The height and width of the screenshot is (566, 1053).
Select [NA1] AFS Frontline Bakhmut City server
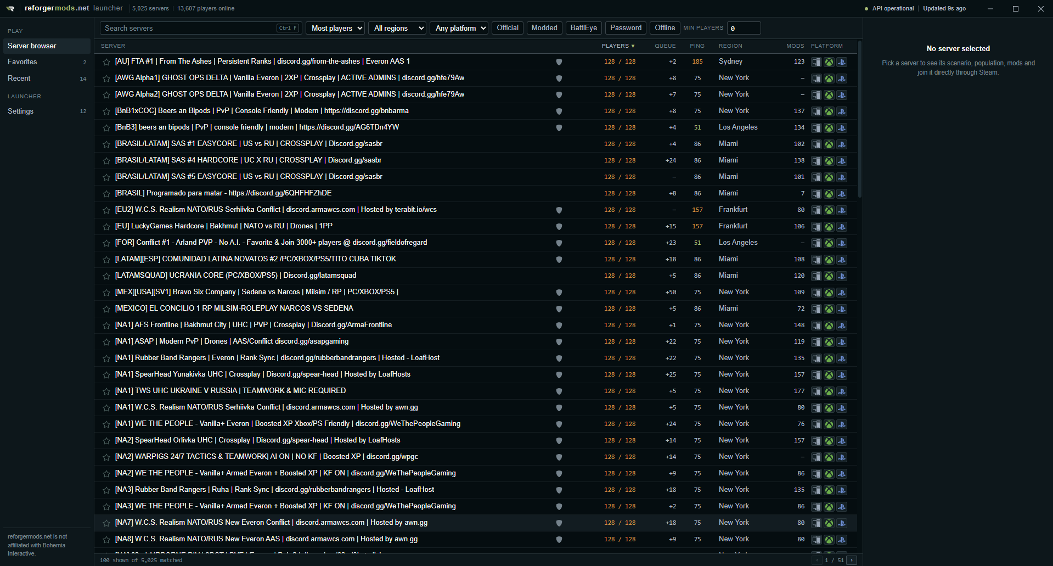[476, 326]
